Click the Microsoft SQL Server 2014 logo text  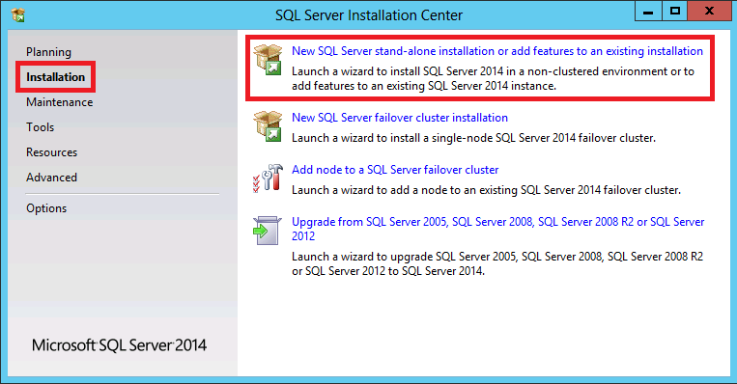click(x=120, y=345)
